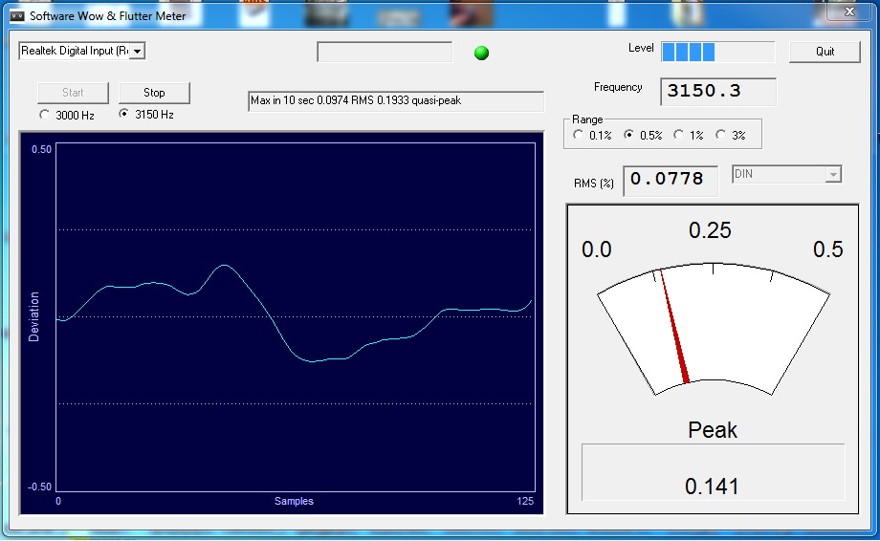Select the 3000 Hz radio button
The height and width of the screenshot is (541, 880).
pyautogui.click(x=44, y=115)
